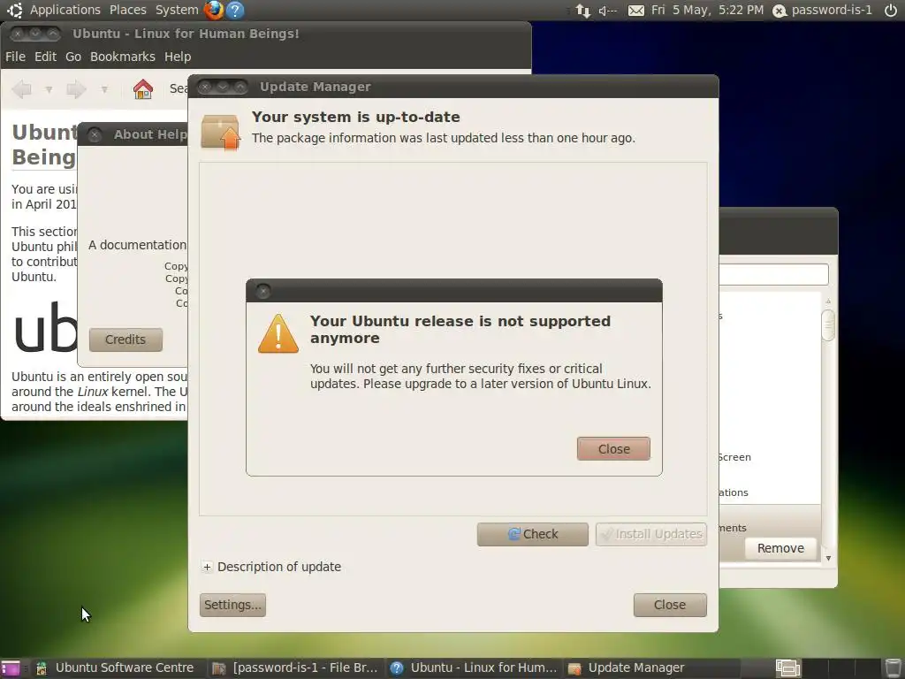
Task: Switch to password-is-1 File Browser taskbar item
Action: click(294, 668)
